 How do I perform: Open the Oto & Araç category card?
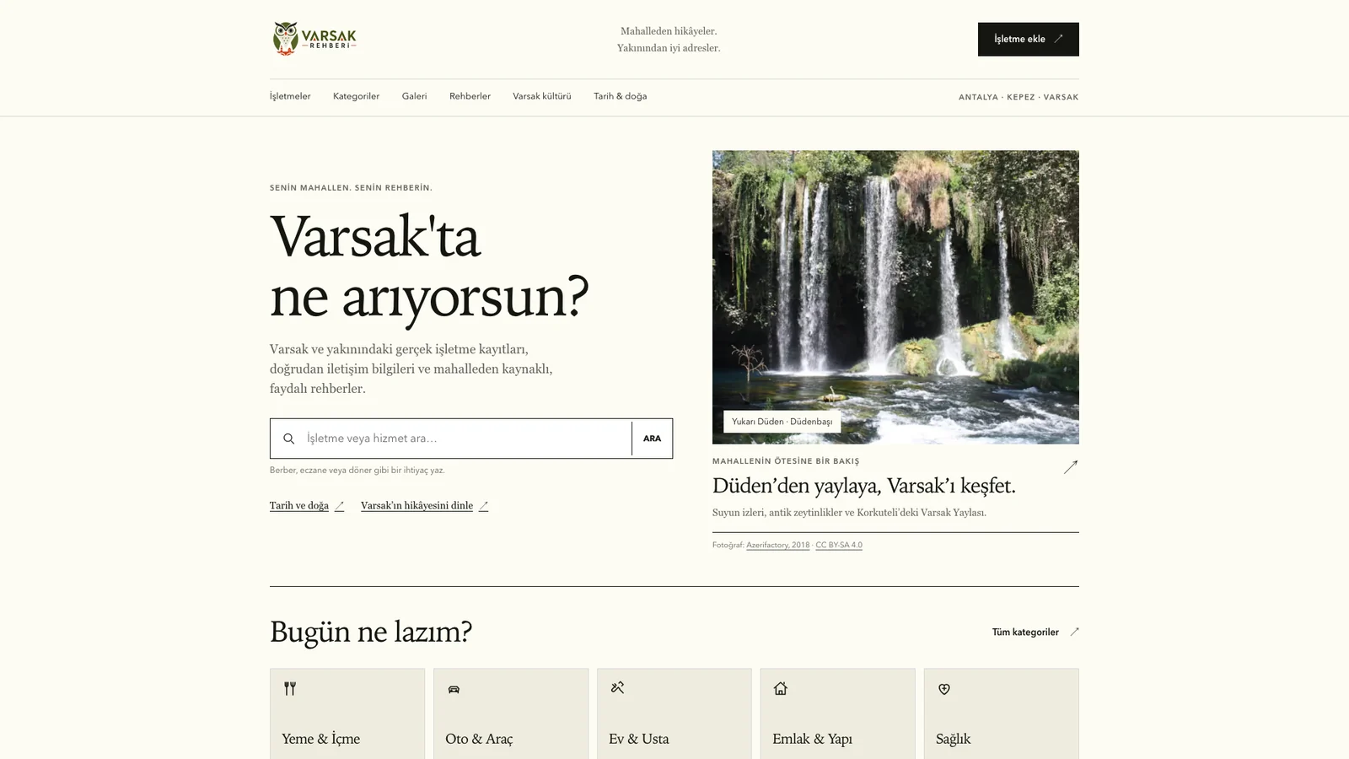point(511,713)
